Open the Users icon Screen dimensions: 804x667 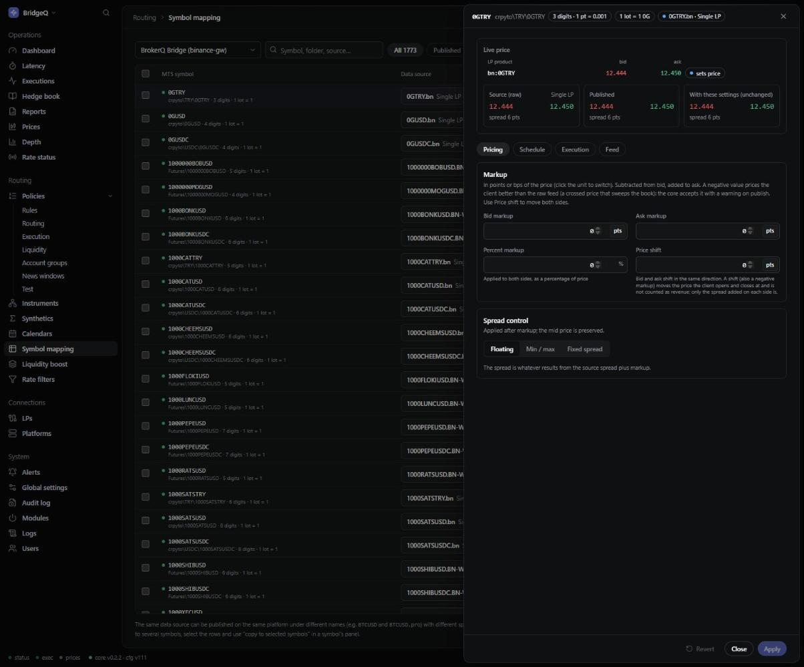pos(13,549)
